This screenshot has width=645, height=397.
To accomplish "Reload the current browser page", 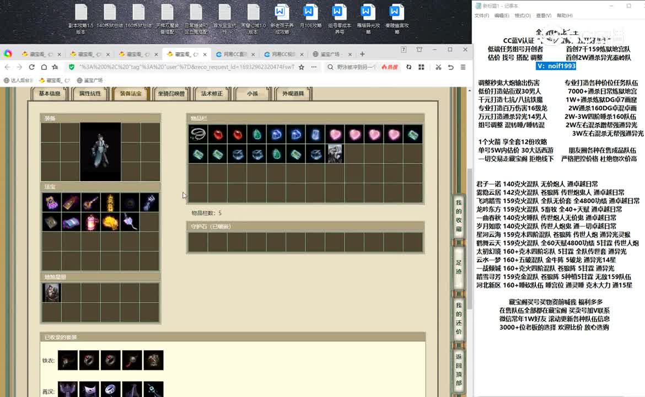I will coord(31,67).
